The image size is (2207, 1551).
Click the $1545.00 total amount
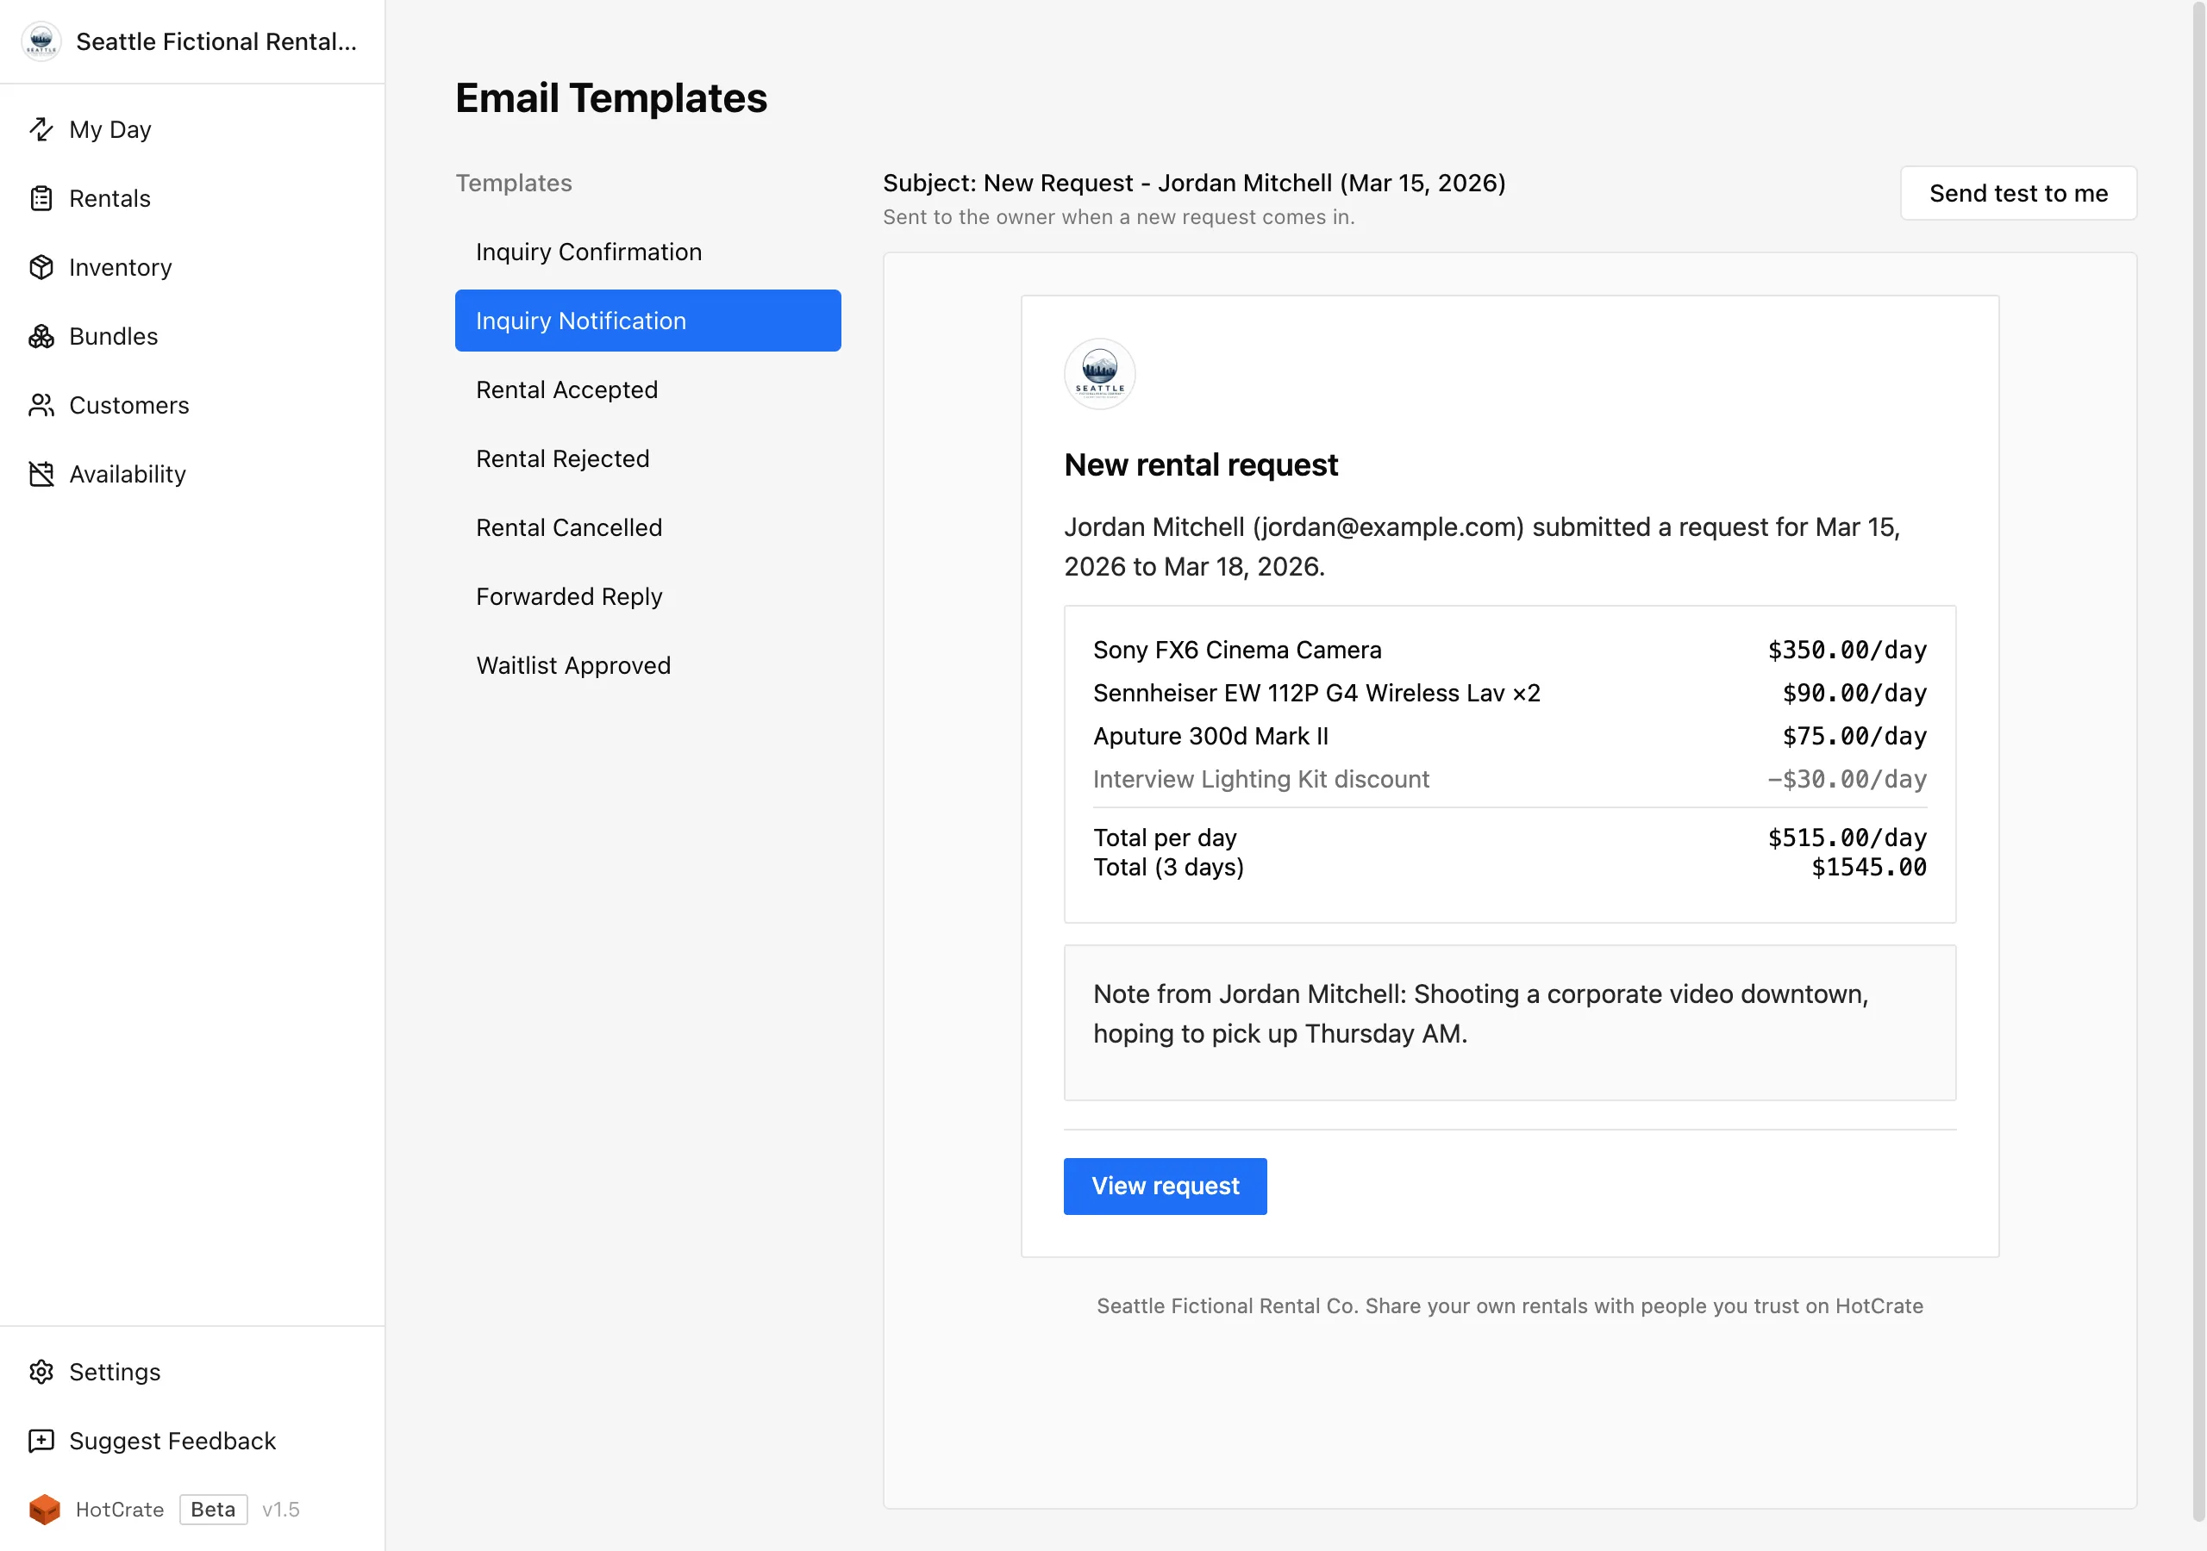click(1869, 867)
